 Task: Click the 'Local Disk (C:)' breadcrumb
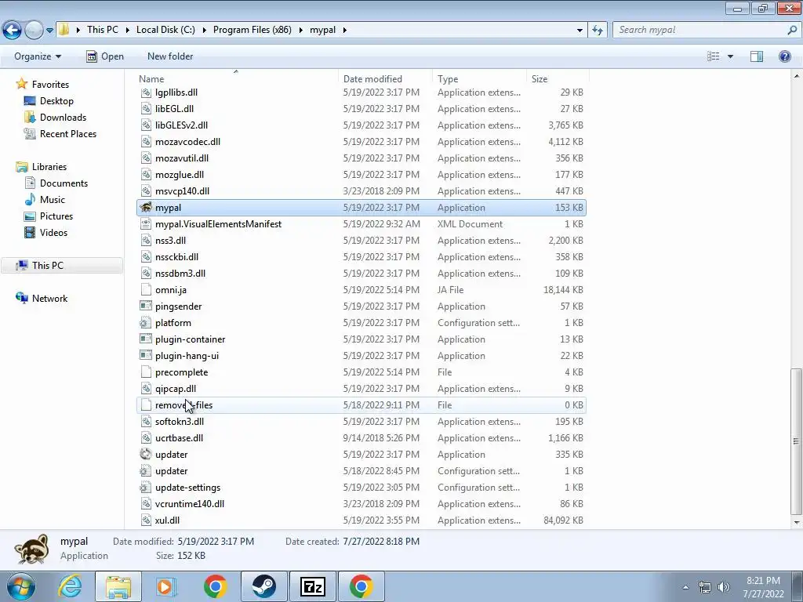coord(165,30)
